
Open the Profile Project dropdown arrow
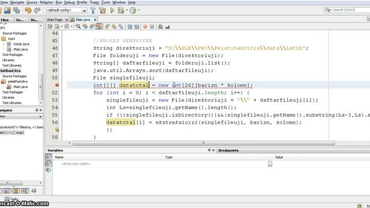(x=139, y=10)
